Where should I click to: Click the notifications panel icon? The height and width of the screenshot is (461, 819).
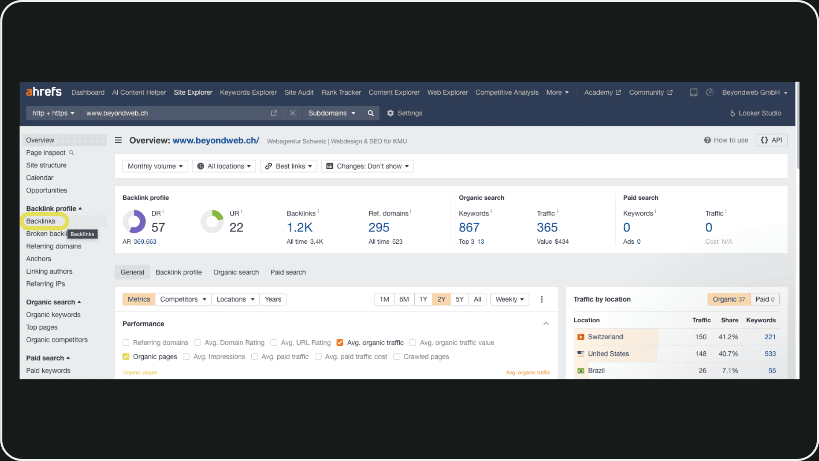[x=694, y=92]
